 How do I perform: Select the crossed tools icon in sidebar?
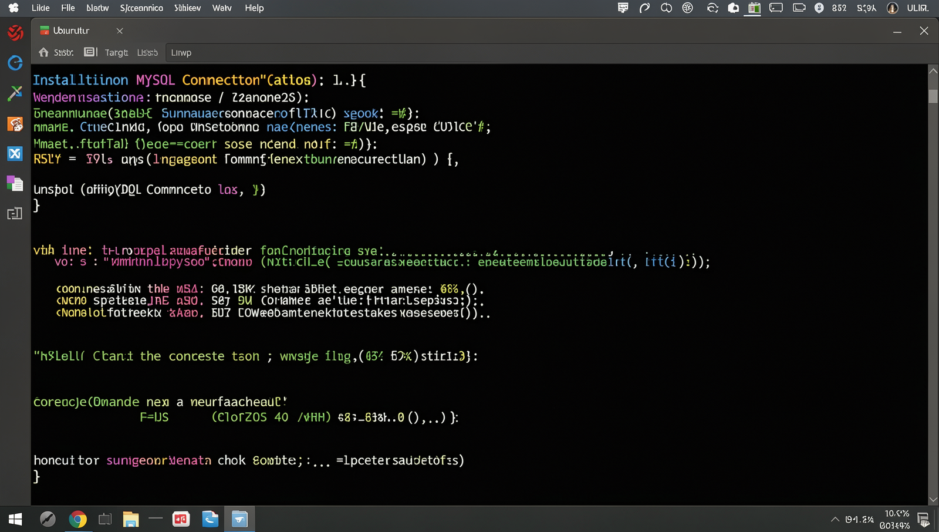(x=15, y=93)
